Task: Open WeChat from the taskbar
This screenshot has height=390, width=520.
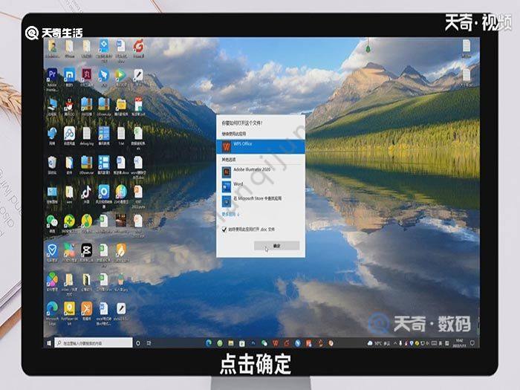Action: [x=264, y=343]
